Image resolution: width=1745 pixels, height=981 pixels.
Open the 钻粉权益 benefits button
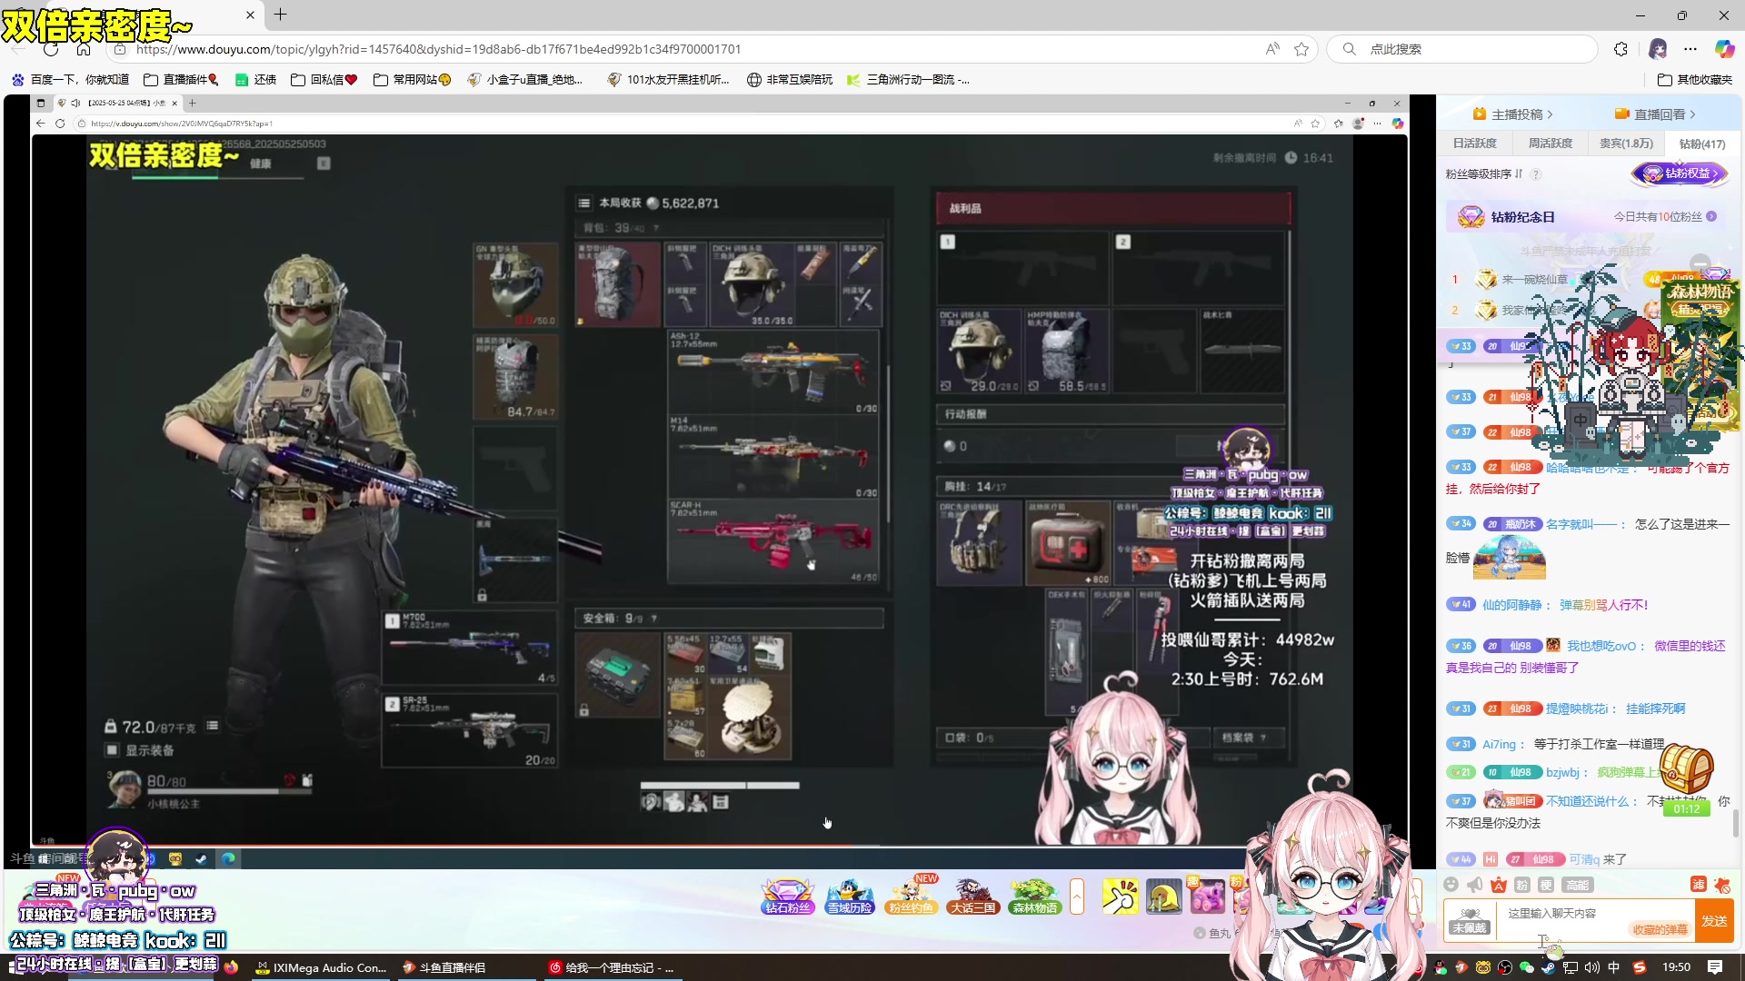pyautogui.click(x=1680, y=173)
